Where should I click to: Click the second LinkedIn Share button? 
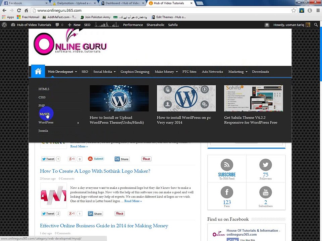click(x=95, y=214)
